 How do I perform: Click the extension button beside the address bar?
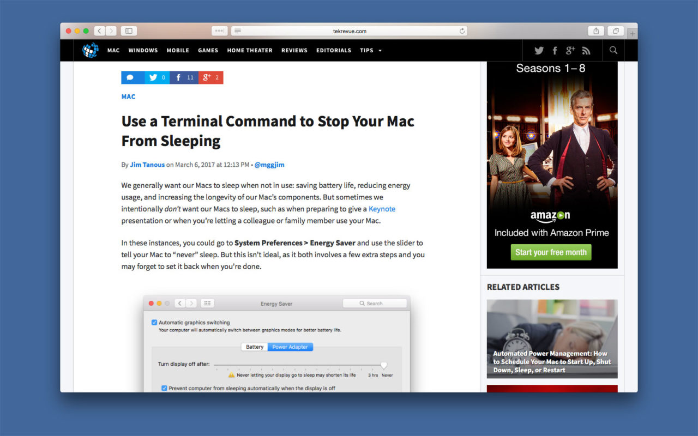(220, 31)
